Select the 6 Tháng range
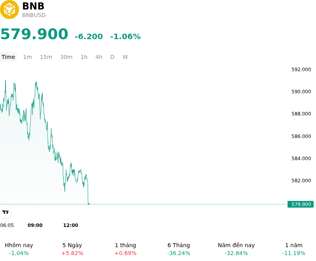The width and height of the screenshot is (316, 261). coord(179,249)
